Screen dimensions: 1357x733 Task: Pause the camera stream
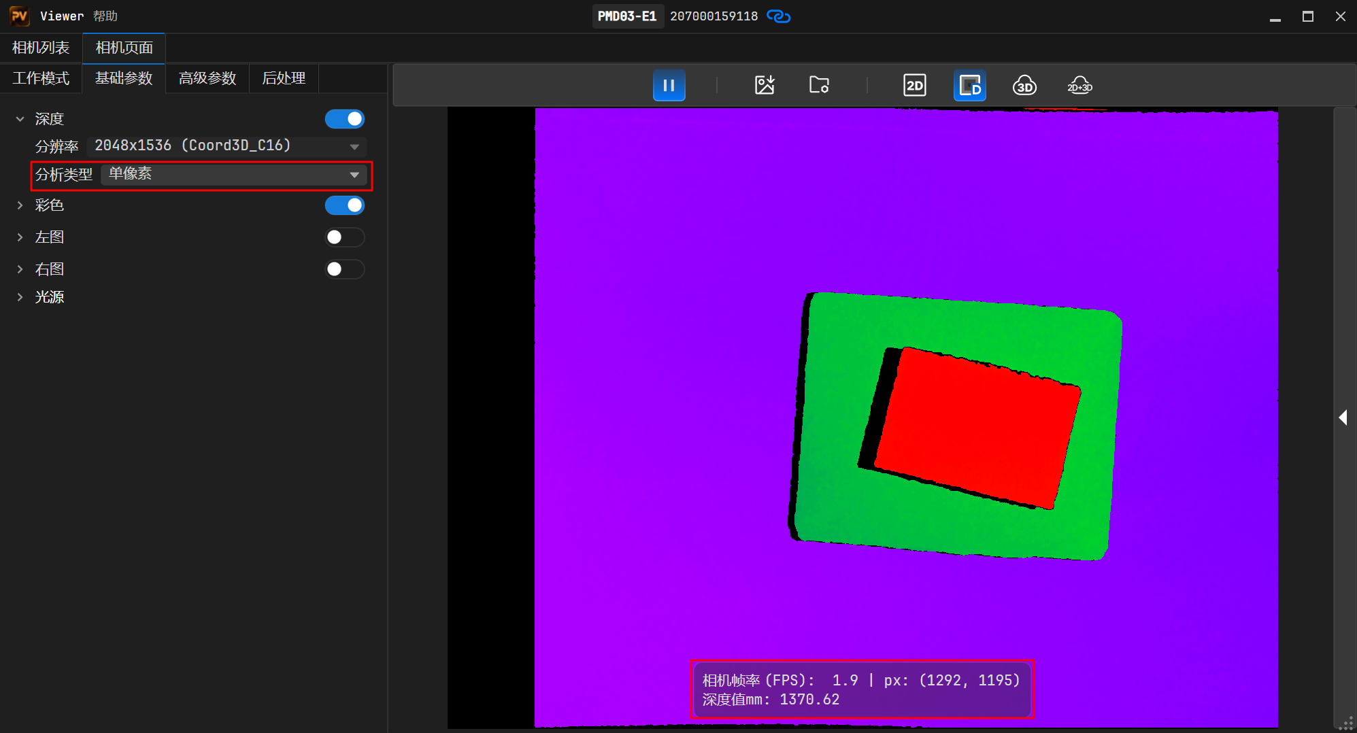pos(669,86)
